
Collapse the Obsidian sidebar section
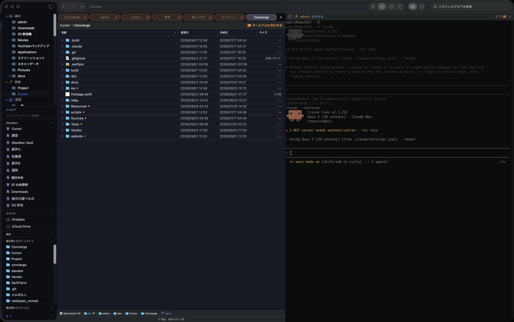pos(52,123)
